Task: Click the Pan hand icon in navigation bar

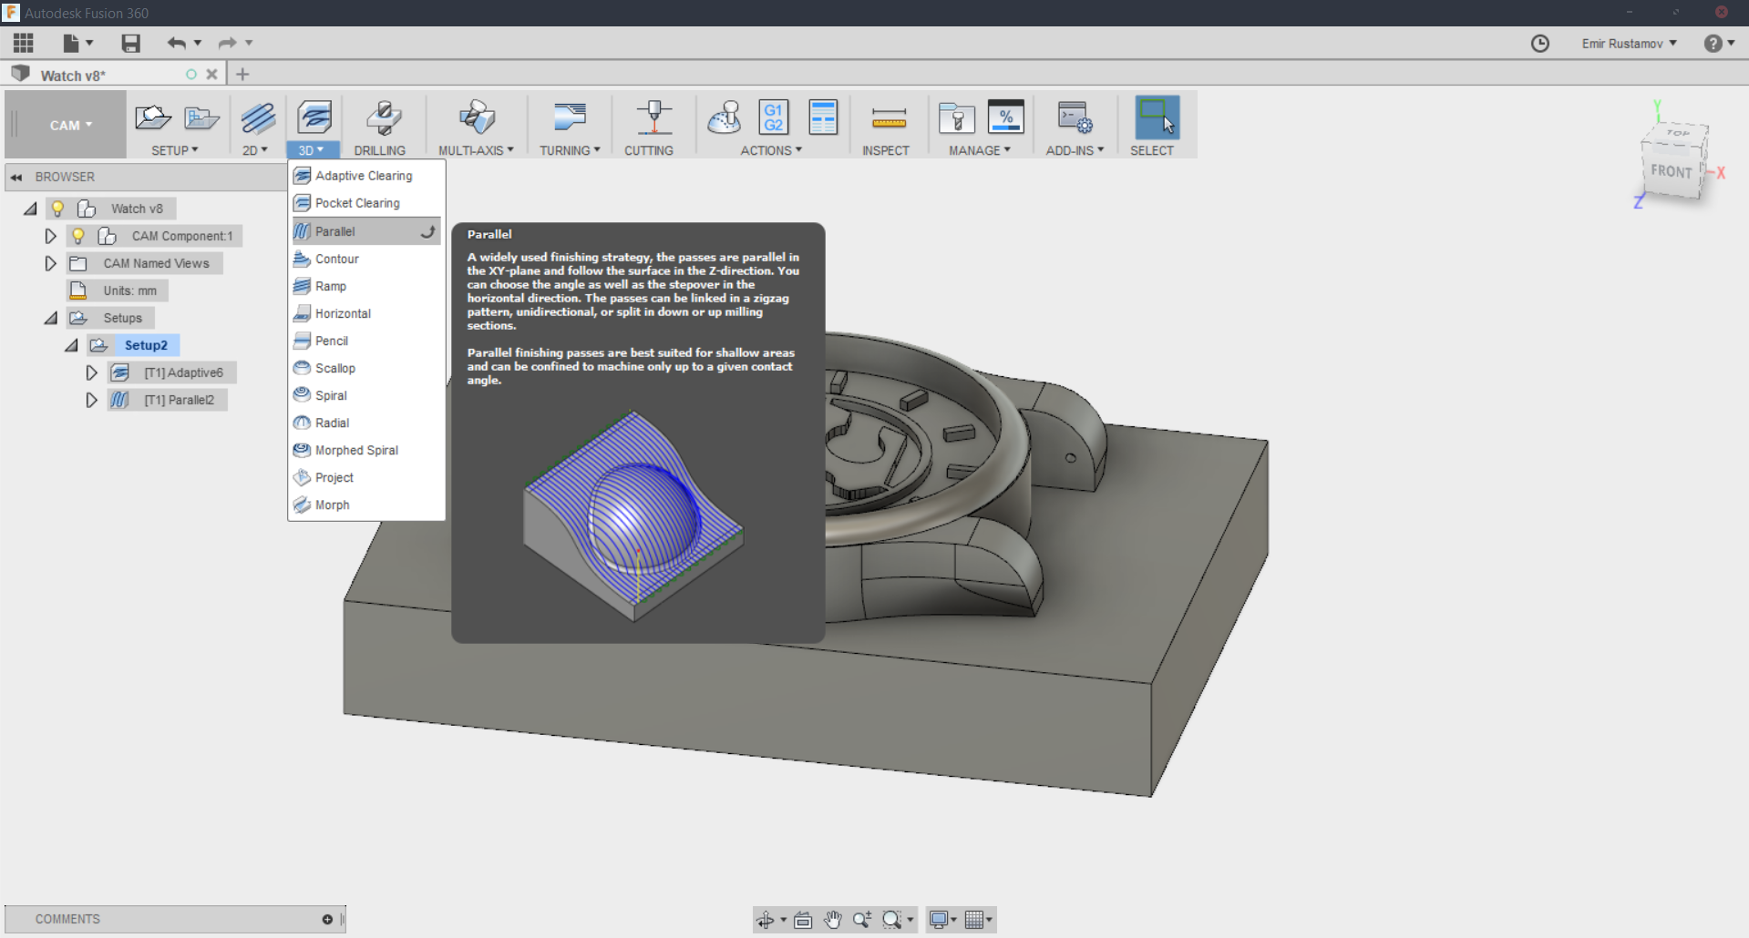Action: click(x=833, y=920)
